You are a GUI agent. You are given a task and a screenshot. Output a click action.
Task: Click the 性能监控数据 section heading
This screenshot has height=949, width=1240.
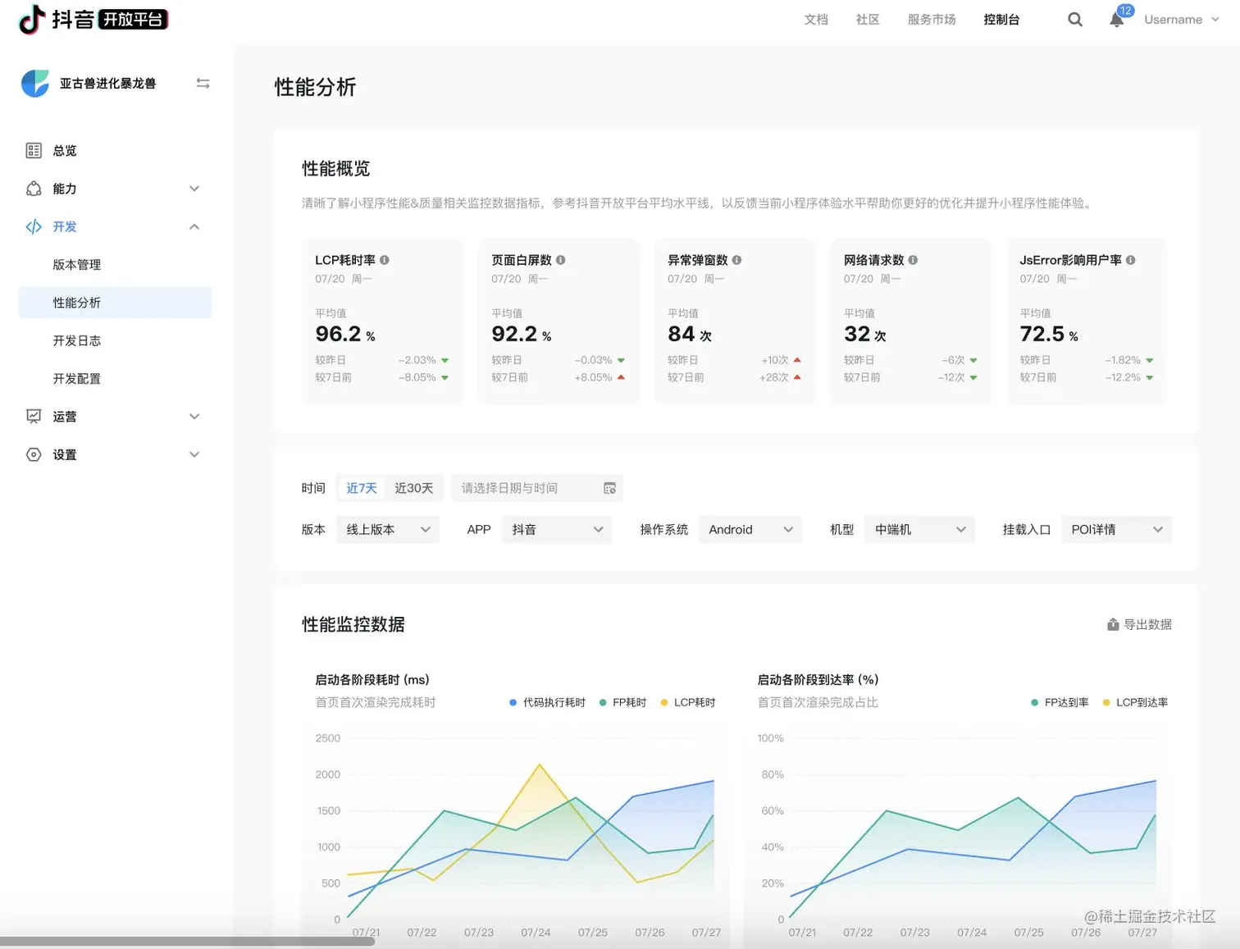pos(353,625)
